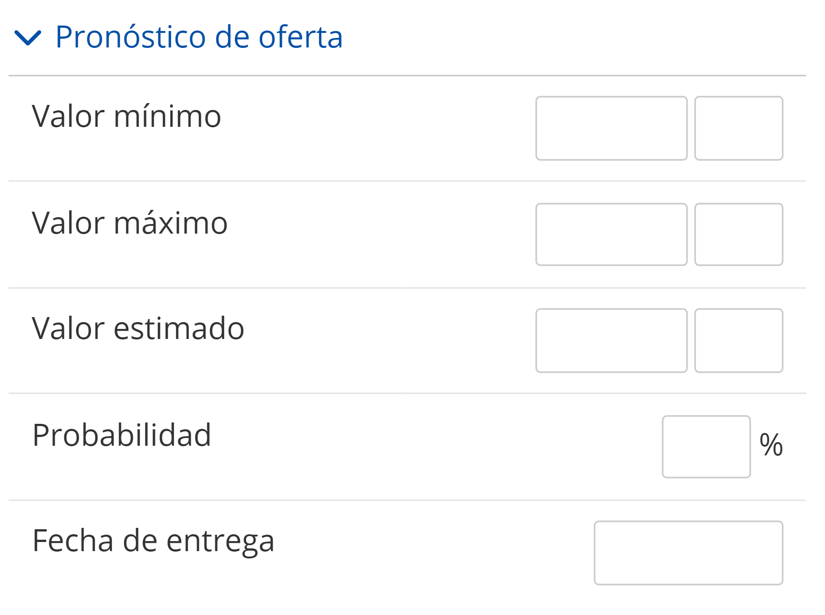Screen dimensions: 825x615
Task: Click the Pronóstico de oferta section title
Action: tap(198, 36)
